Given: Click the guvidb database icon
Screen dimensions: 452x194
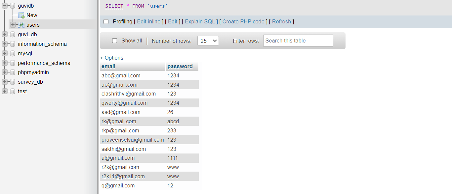Looking at the screenshot, I should 13,5.
